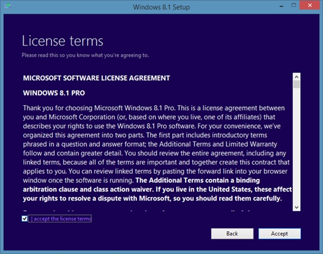Click the license scrollbar up arrow

pos(296,74)
